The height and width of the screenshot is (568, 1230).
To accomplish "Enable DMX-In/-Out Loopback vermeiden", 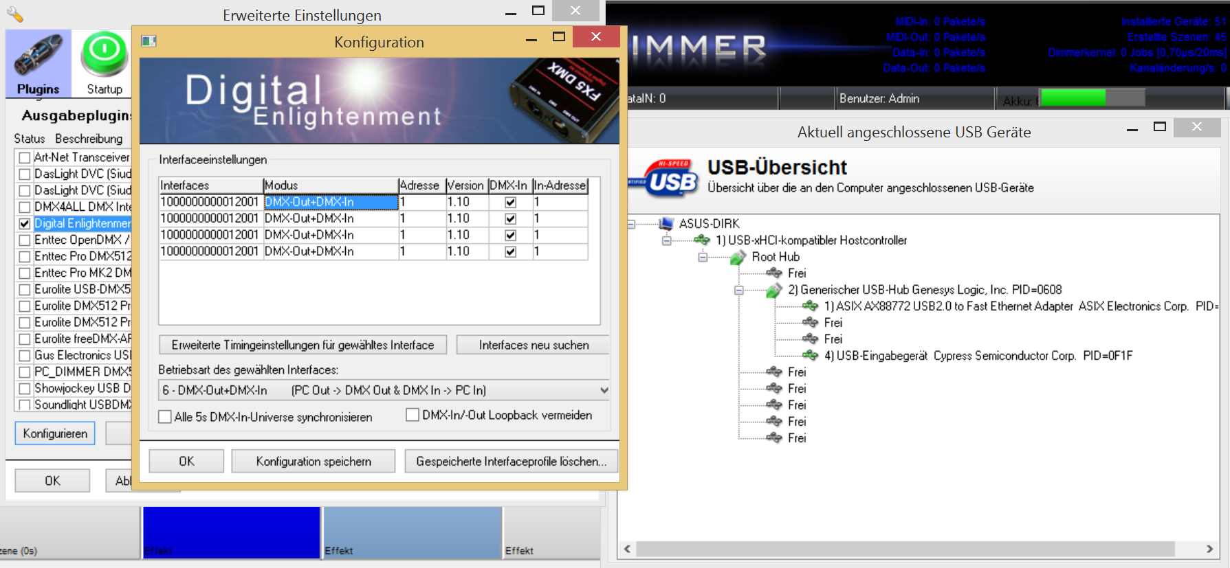I will 413,415.
